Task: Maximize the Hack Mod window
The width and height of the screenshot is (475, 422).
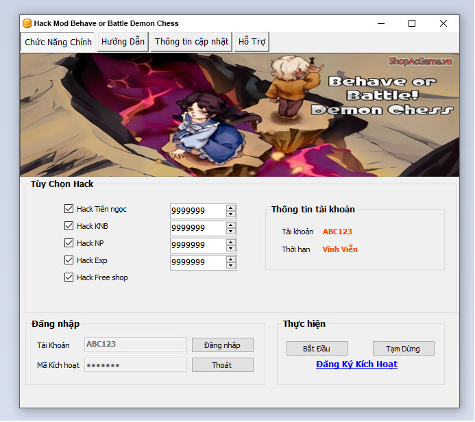Action: coord(412,23)
